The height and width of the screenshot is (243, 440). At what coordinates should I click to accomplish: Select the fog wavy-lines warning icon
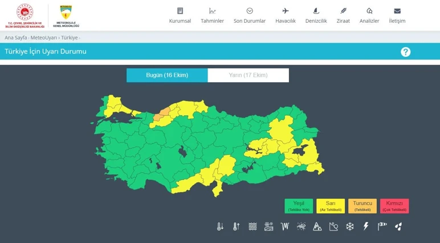click(x=252, y=227)
